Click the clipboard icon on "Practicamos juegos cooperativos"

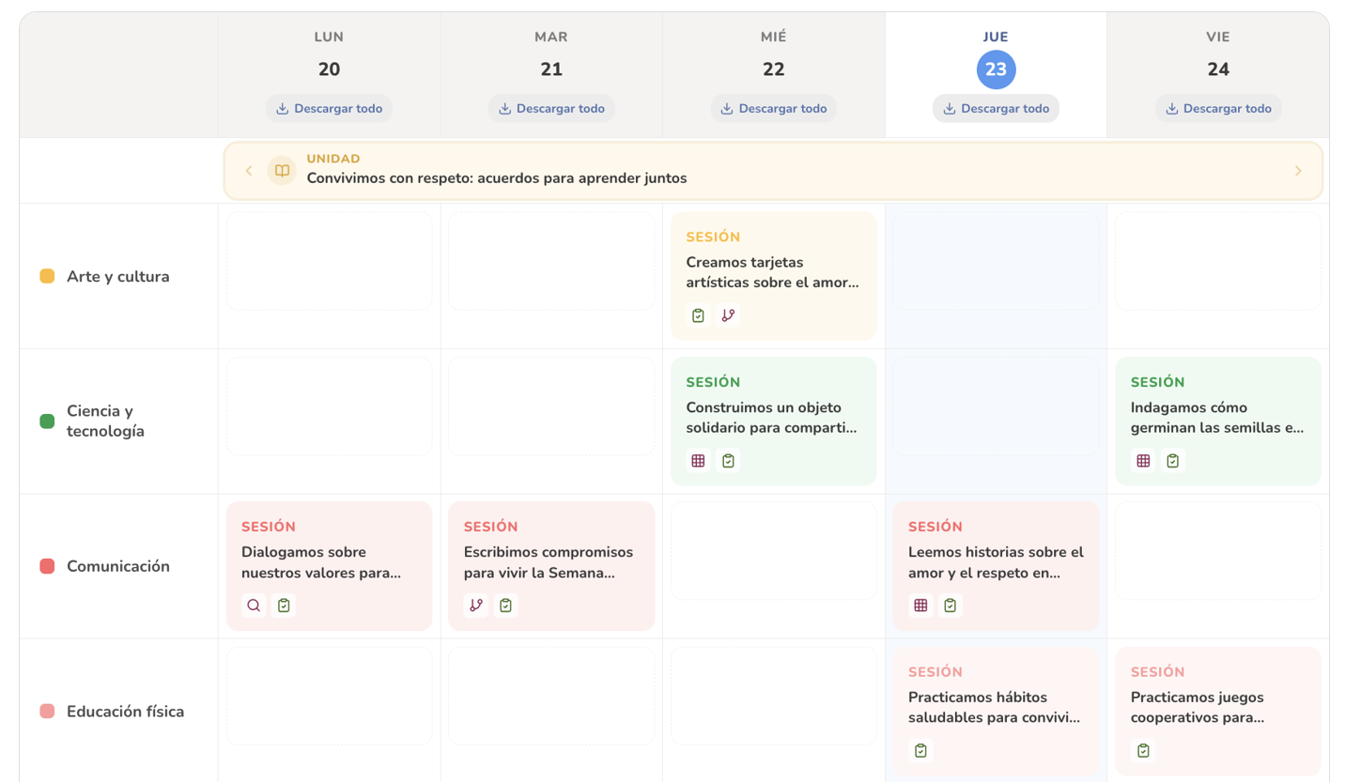(x=1143, y=751)
